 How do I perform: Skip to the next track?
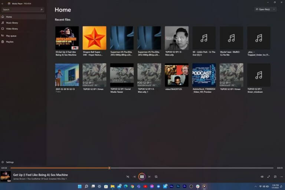coord(150,177)
